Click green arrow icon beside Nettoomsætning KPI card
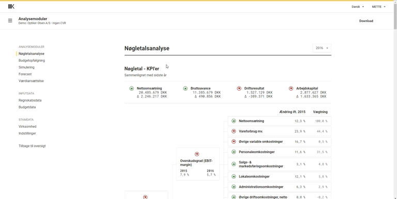 pyautogui.click(x=131, y=89)
